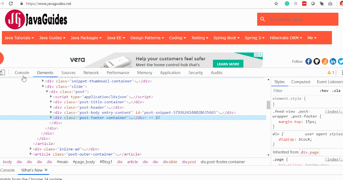Viewport: 343px width, 180px height.
Task: Click the div.page inherited-from link
Action: point(310,152)
